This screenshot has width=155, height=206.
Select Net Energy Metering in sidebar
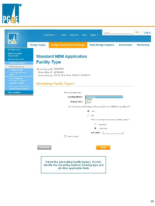pos(19,67)
